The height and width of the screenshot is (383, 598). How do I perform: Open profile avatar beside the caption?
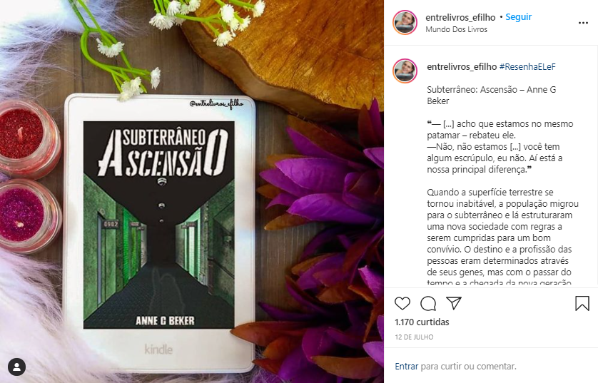pyautogui.click(x=405, y=71)
